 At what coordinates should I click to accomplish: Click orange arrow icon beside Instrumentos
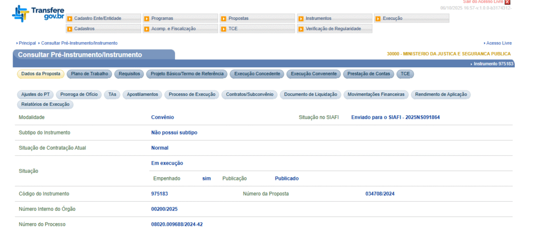pos(301,19)
